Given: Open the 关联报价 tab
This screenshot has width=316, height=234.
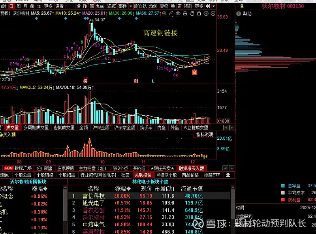Looking at the screenshot, I should 143,175.
